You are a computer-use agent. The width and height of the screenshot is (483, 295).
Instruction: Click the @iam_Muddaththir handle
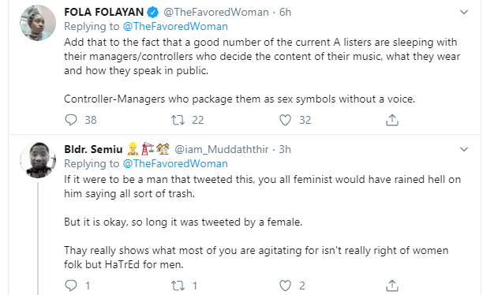pyautogui.click(x=222, y=149)
